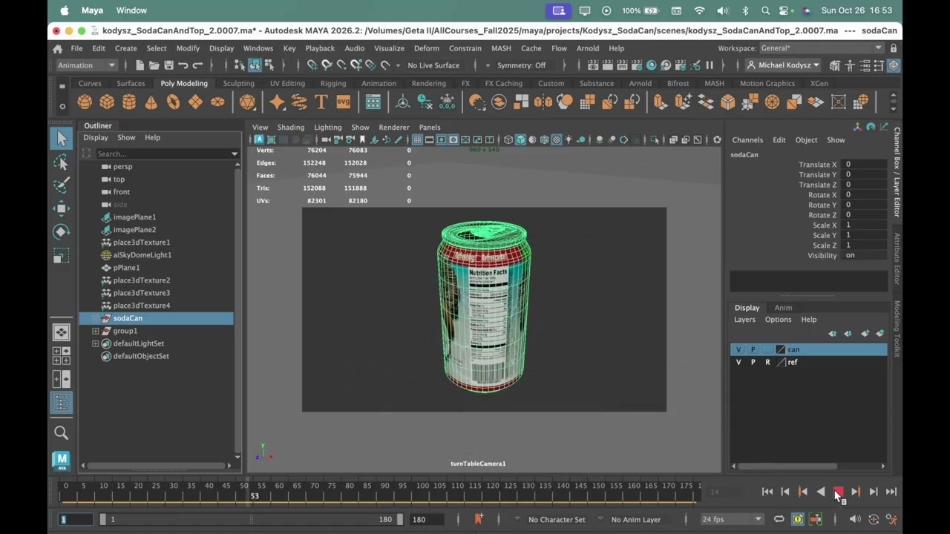Viewport: 950px width, 534px height.
Task: Create a polygon torus from the shelf
Action: pyautogui.click(x=174, y=102)
